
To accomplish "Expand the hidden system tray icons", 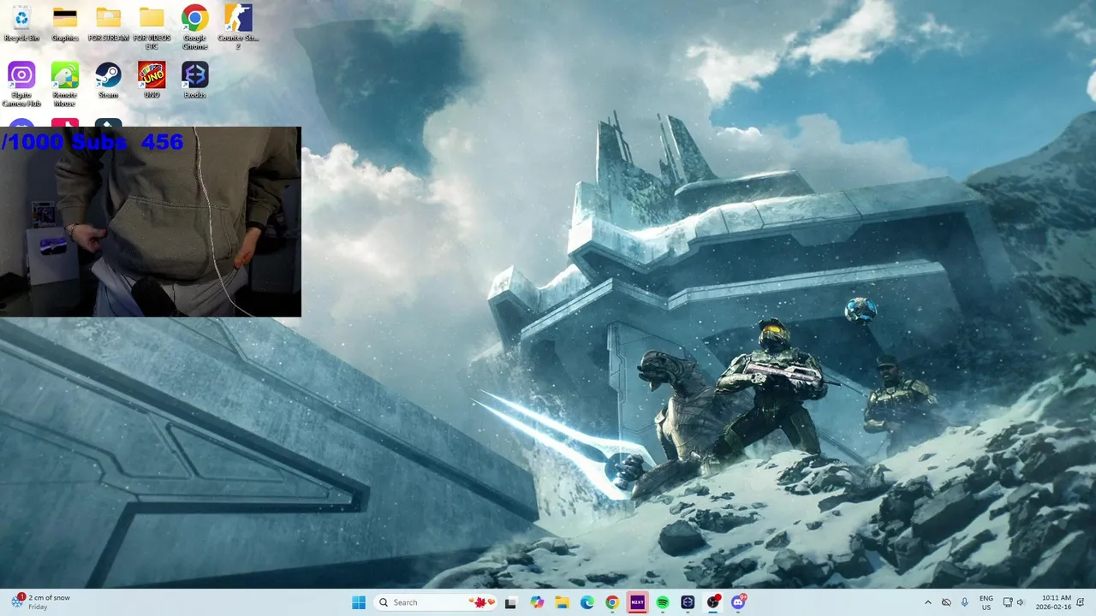I will [x=927, y=602].
